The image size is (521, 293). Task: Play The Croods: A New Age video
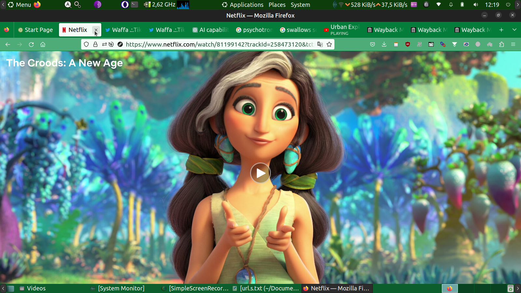point(260,173)
